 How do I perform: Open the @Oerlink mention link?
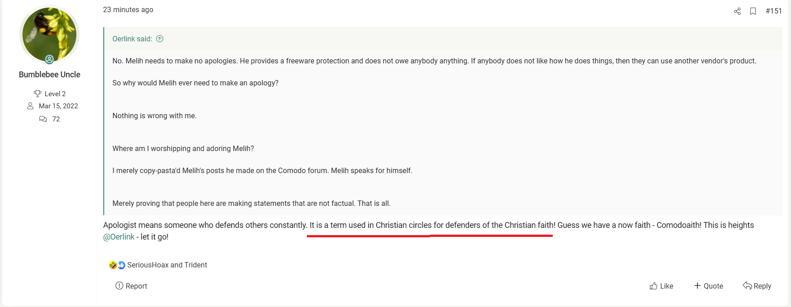(119, 237)
